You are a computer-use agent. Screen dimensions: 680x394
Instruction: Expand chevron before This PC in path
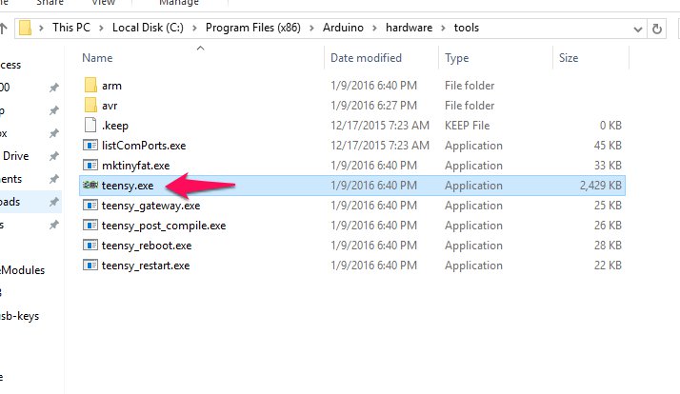[x=41, y=29]
